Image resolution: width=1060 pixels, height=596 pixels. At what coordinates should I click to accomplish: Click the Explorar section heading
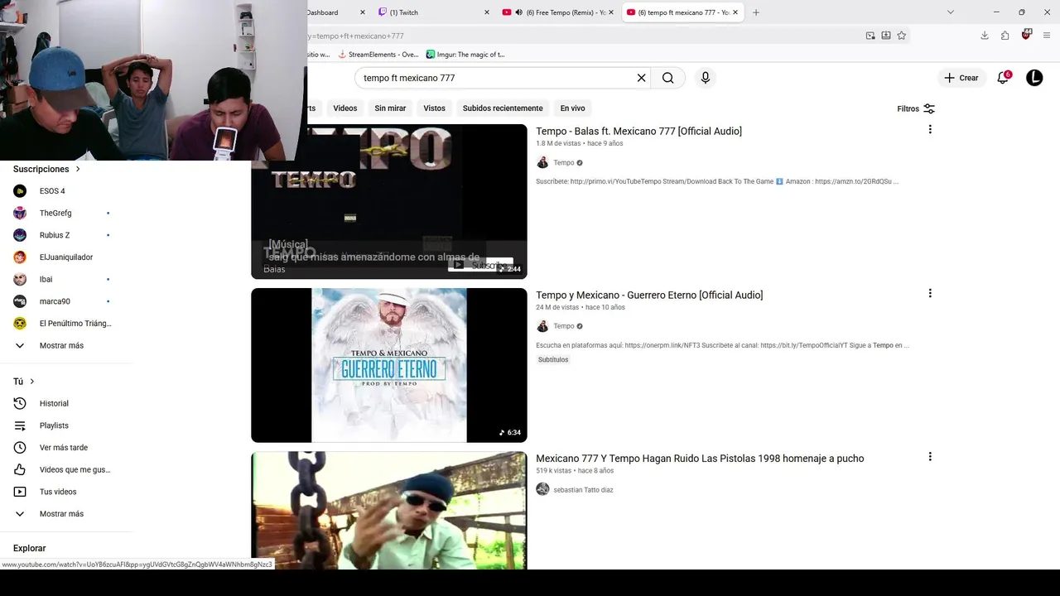coord(30,548)
